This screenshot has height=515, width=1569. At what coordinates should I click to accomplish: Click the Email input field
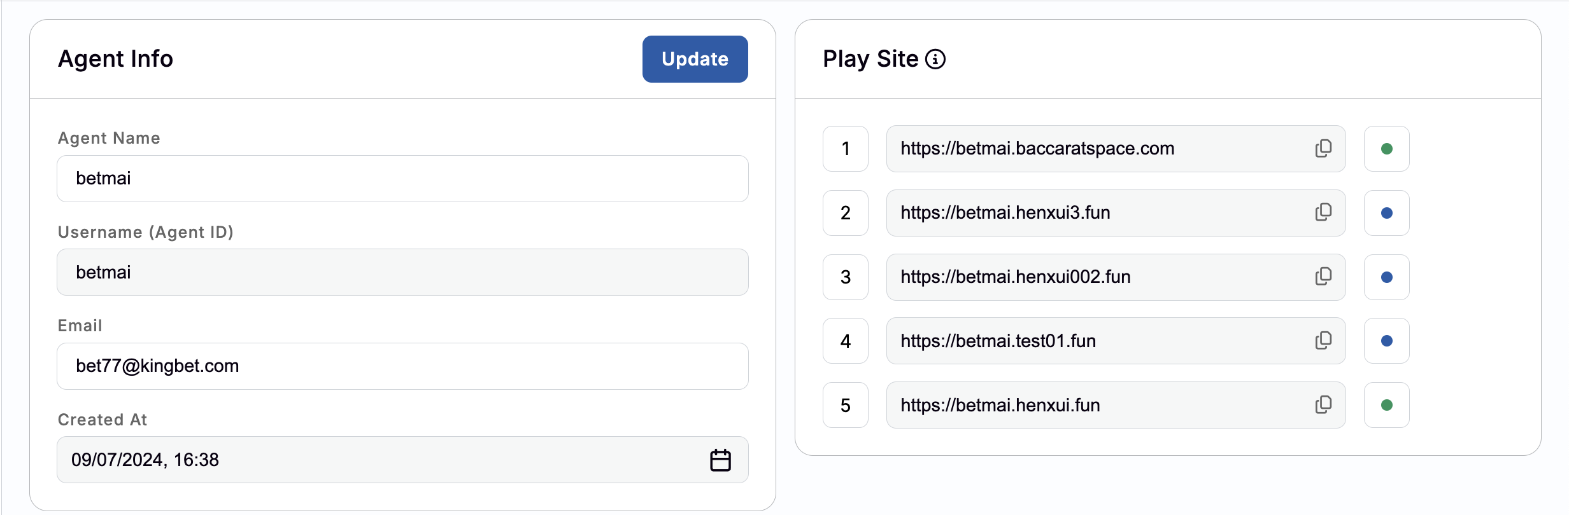[x=402, y=366]
